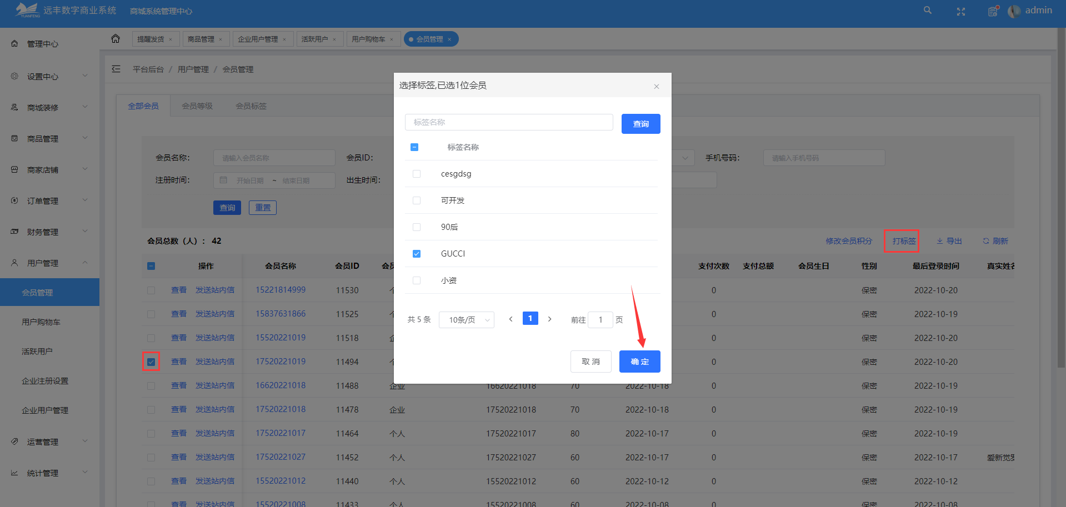
Task: Click 重置 button in filter form
Action: (x=263, y=208)
